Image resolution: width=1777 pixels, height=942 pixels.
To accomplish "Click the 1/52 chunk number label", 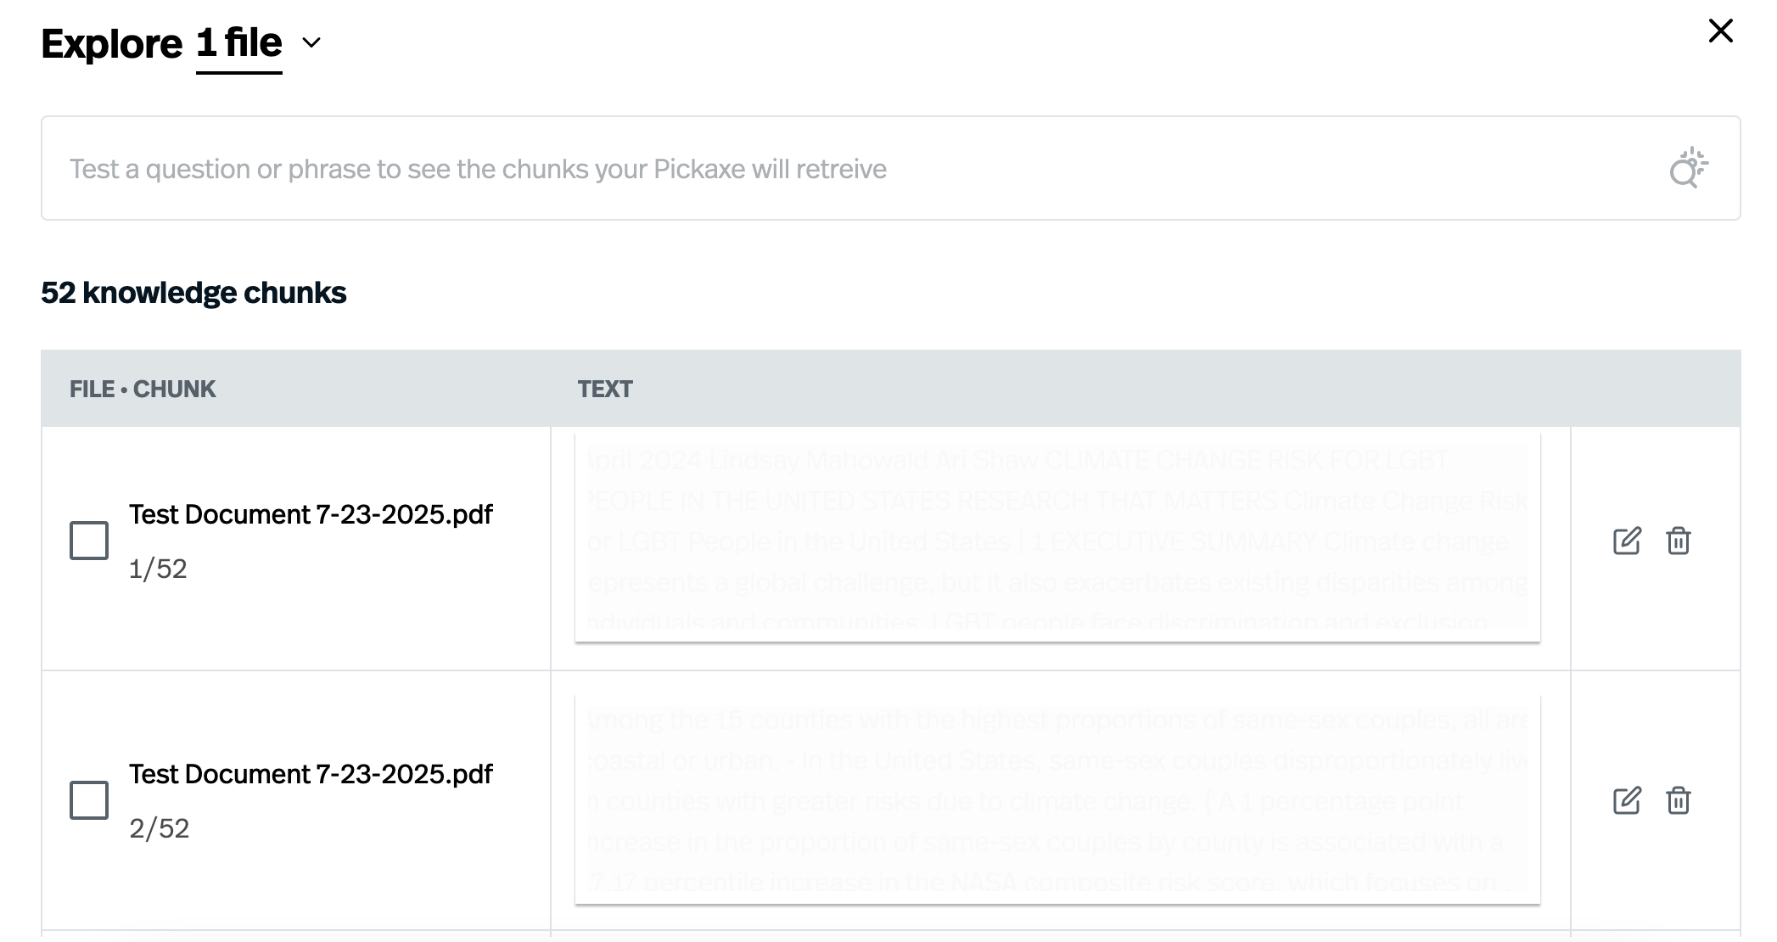I will point(158,569).
